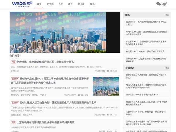Open 山东钢铁对标挖潜成效渐显 headline
176x132 pixels.
point(45,122)
